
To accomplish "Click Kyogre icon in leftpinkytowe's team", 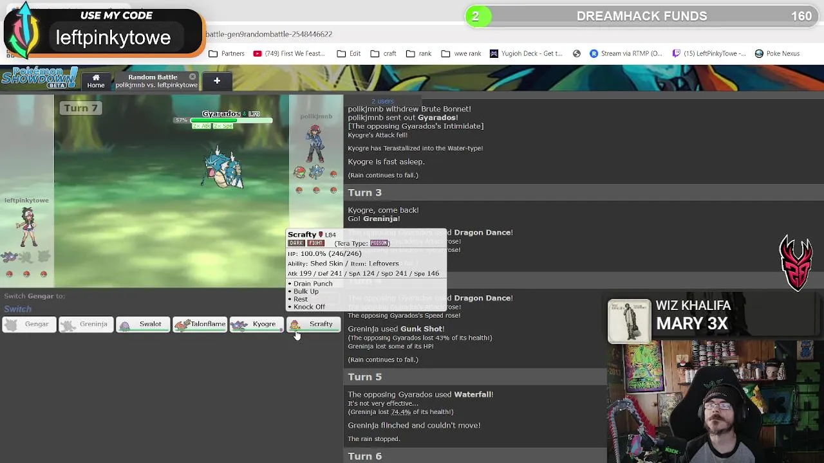I will click(x=10, y=257).
